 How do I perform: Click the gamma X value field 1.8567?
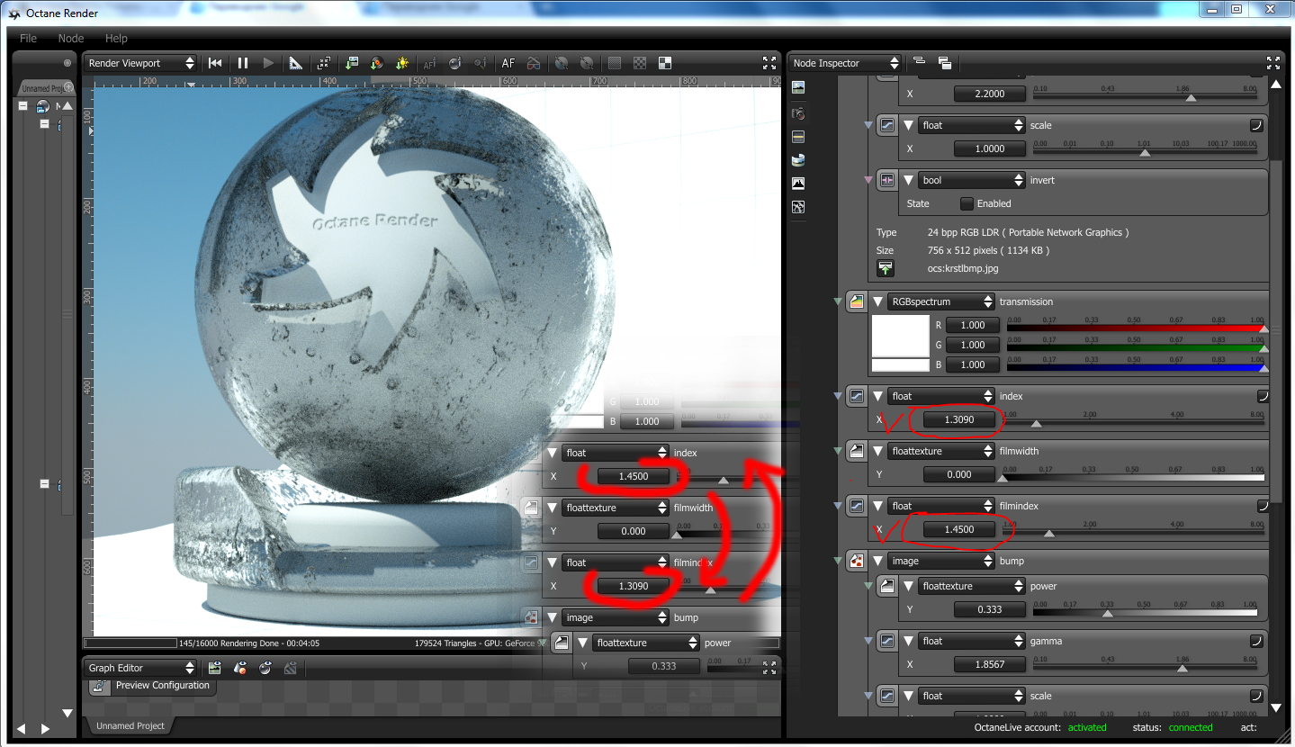click(992, 664)
